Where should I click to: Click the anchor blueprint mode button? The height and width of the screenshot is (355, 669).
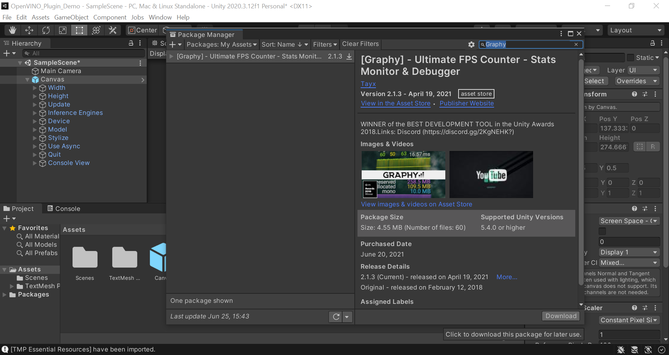[640, 147]
